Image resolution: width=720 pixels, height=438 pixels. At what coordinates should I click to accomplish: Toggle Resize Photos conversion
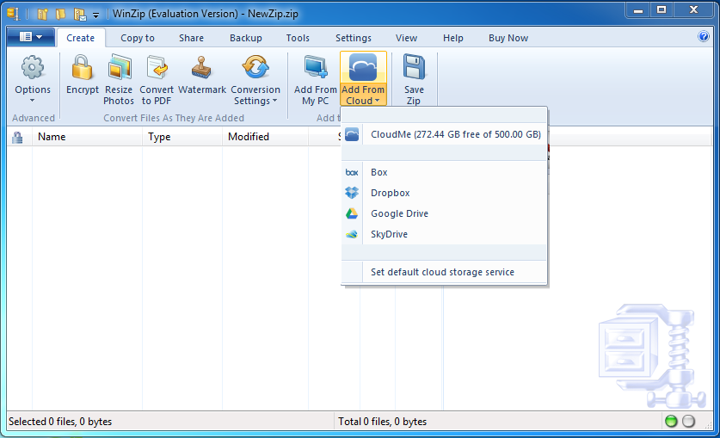pos(119,79)
